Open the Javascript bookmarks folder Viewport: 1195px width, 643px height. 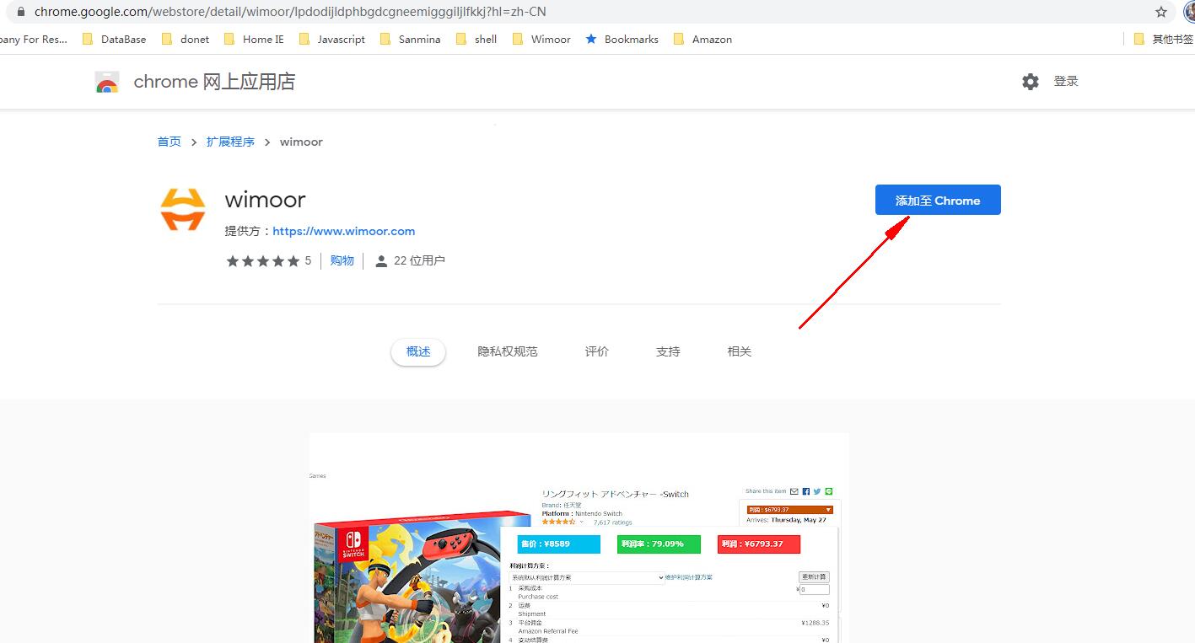332,39
